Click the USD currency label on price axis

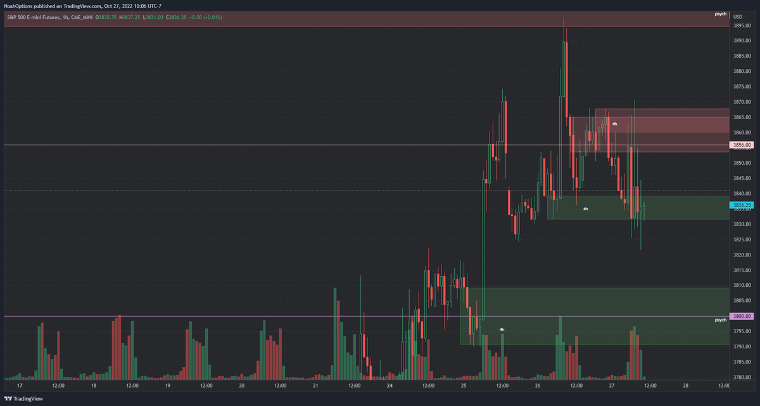pos(737,16)
